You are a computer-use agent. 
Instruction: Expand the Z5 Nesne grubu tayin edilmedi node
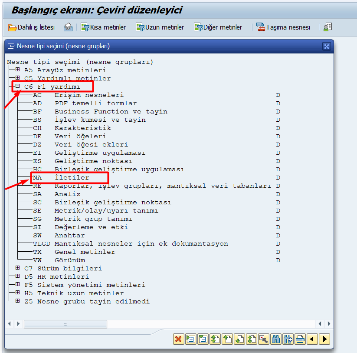coord(17,301)
